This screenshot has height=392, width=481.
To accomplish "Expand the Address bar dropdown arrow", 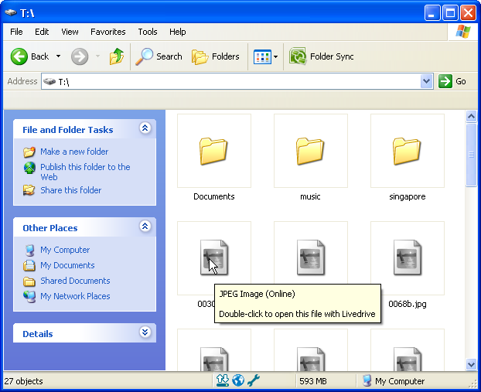I will [x=427, y=81].
